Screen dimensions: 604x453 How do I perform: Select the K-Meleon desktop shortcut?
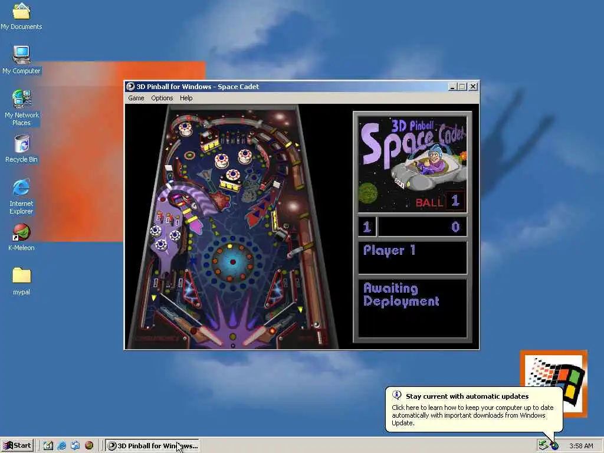click(21, 237)
